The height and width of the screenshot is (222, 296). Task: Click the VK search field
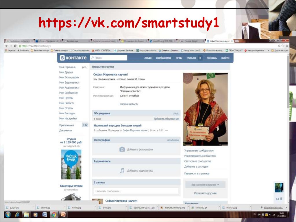tap(109, 58)
